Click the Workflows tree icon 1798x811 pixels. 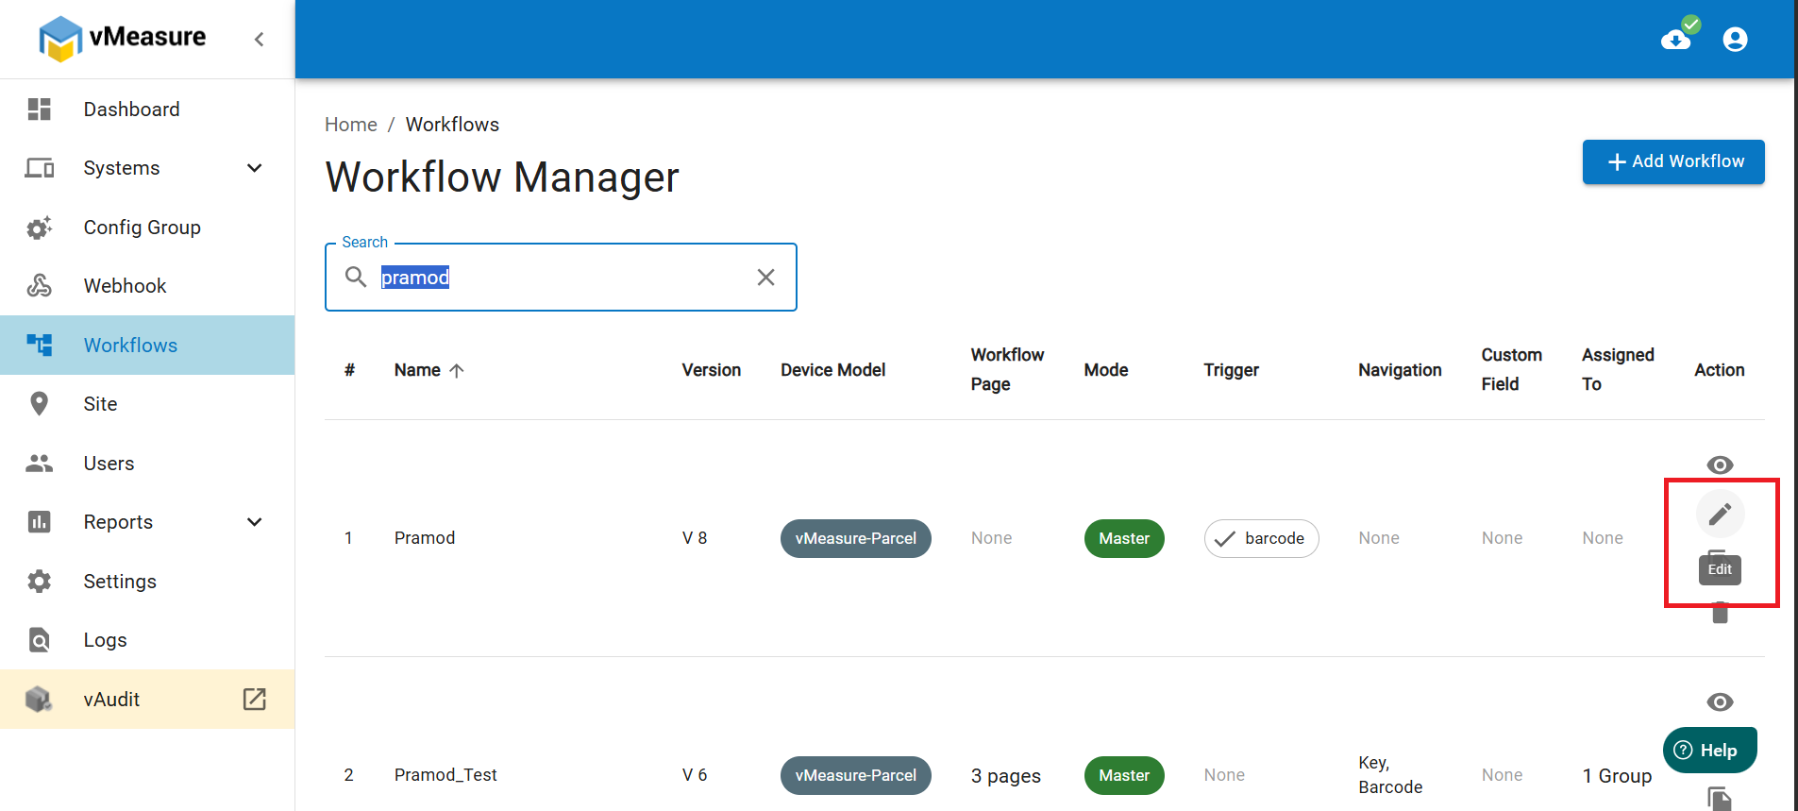[x=39, y=346]
